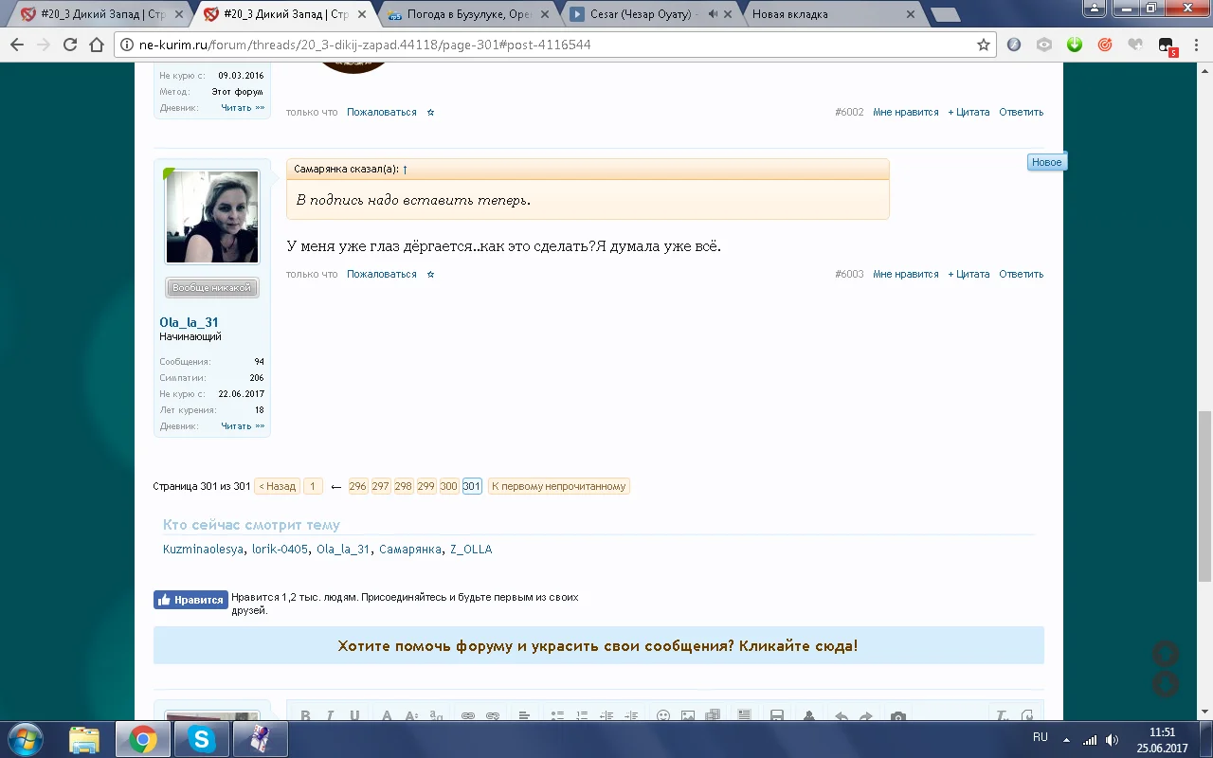Toggle the star beside Пожаловаться on post #6002
Viewport: 1213px width, 758px height.
coord(430,112)
